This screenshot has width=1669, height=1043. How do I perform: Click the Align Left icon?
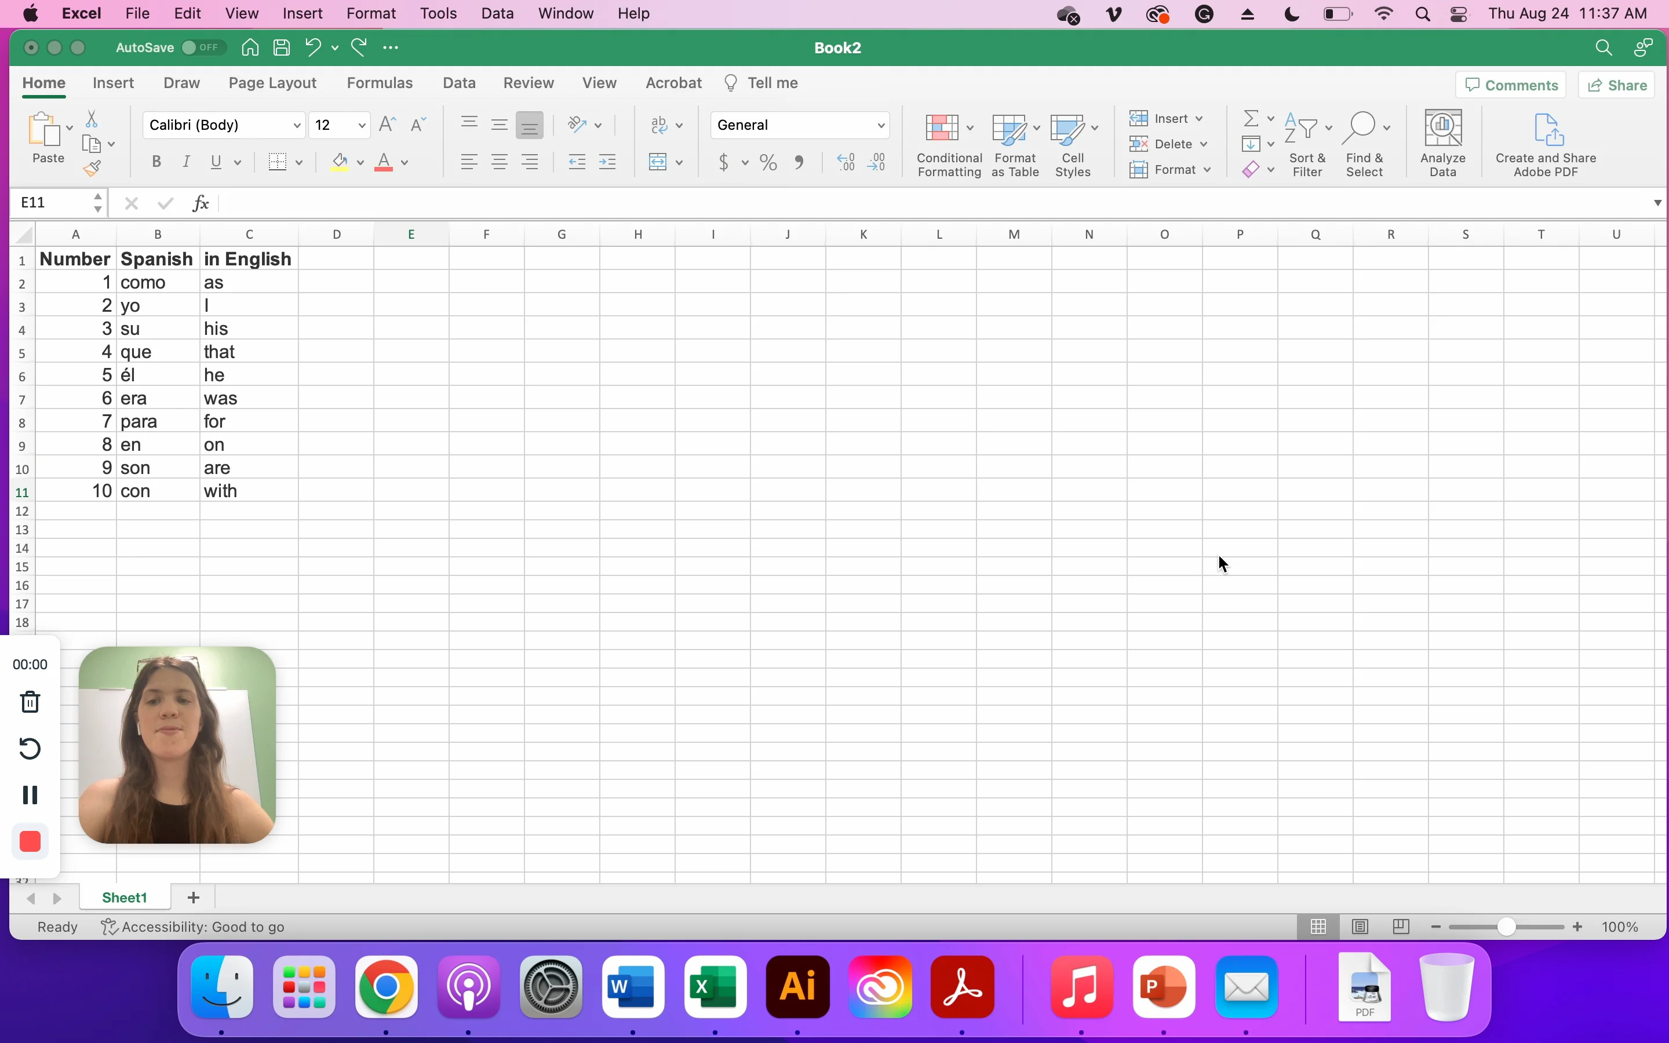(469, 162)
